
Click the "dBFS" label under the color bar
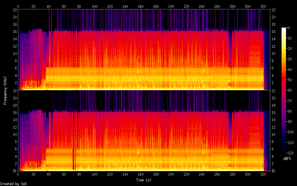pos(287,159)
